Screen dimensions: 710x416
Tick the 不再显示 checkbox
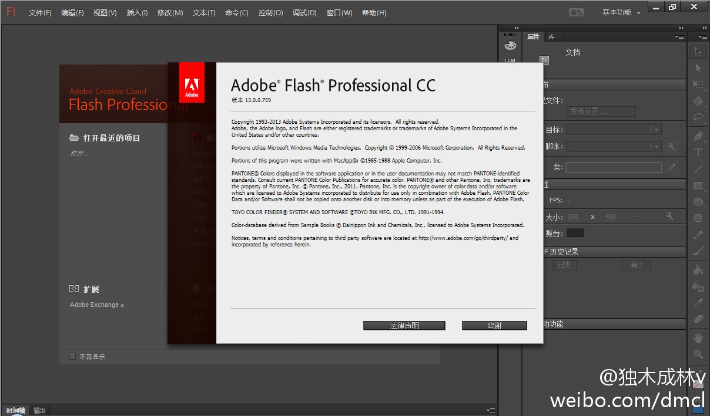[72, 356]
